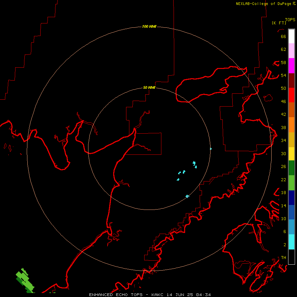Click the 42 legend value
The height and width of the screenshot is (297, 297).
(283, 115)
